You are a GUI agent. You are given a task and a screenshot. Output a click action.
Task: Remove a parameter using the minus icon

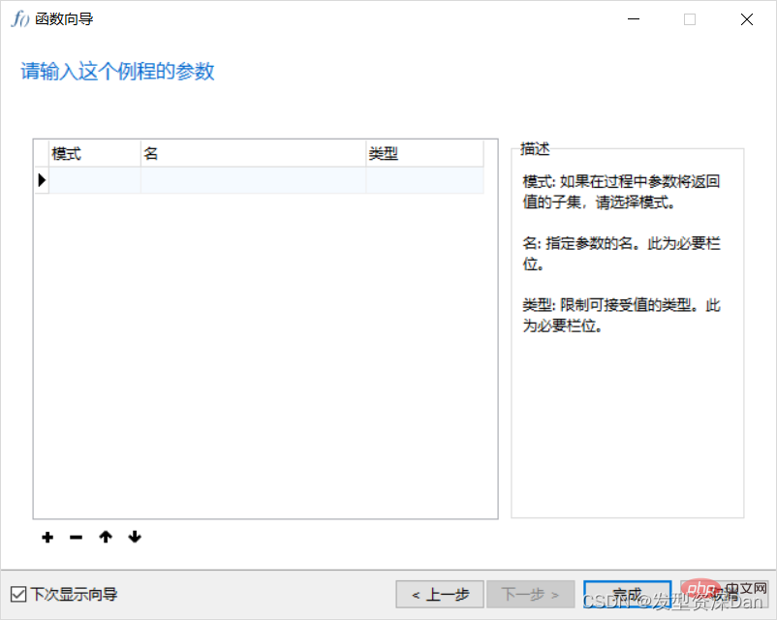76,537
